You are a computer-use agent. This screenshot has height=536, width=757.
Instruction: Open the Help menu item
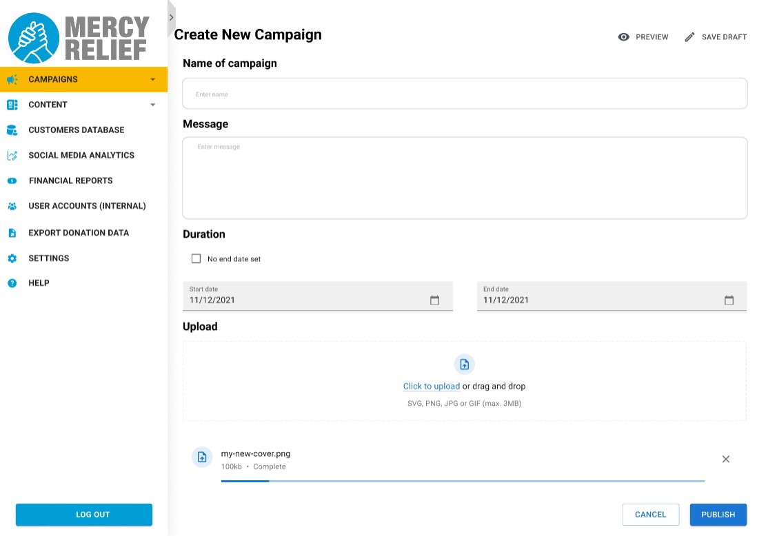click(39, 283)
